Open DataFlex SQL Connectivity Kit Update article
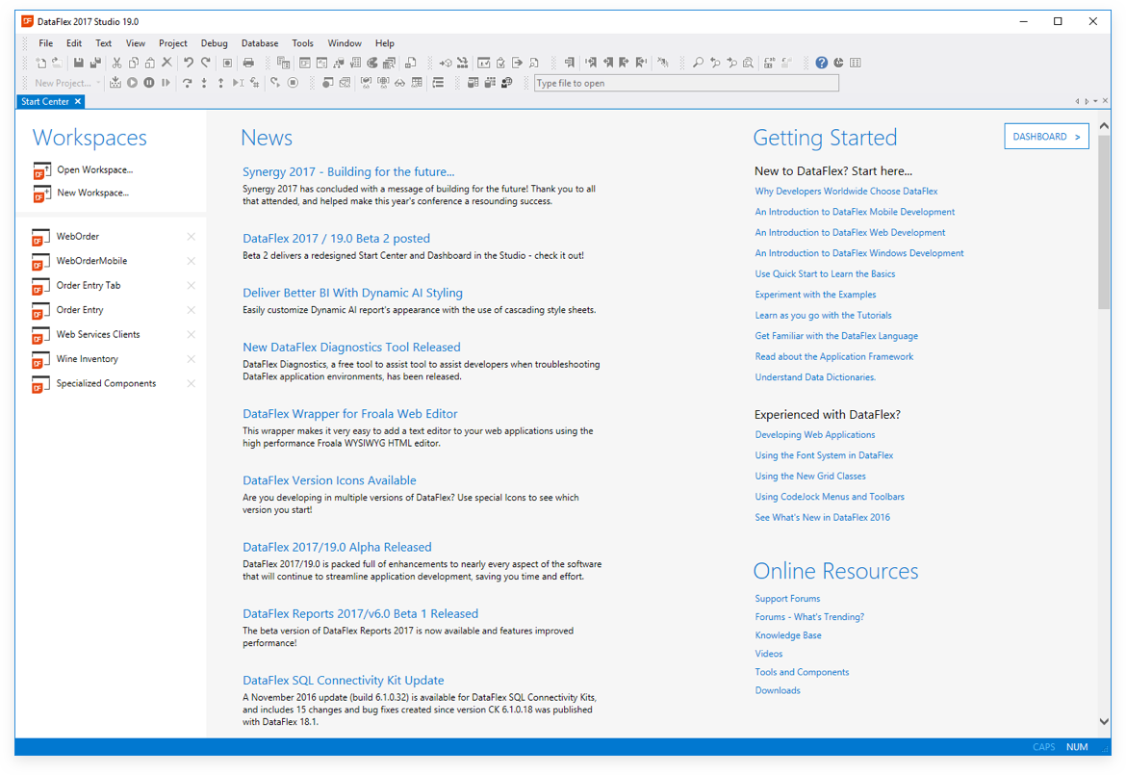1126x775 pixels. pyautogui.click(x=344, y=681)
